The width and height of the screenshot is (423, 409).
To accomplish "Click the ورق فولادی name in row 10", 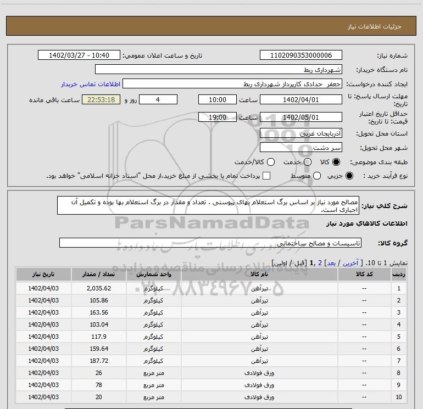I will tap(259, 397).
